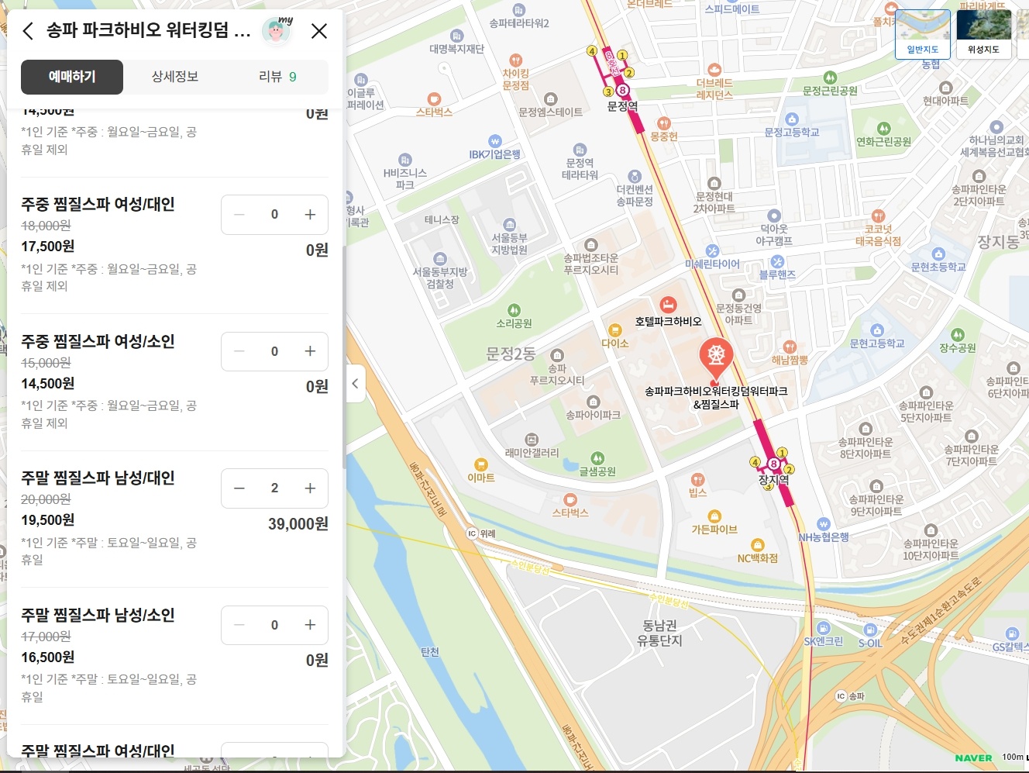Click the 이마트 shopping icon

click(x=481, y=464)
